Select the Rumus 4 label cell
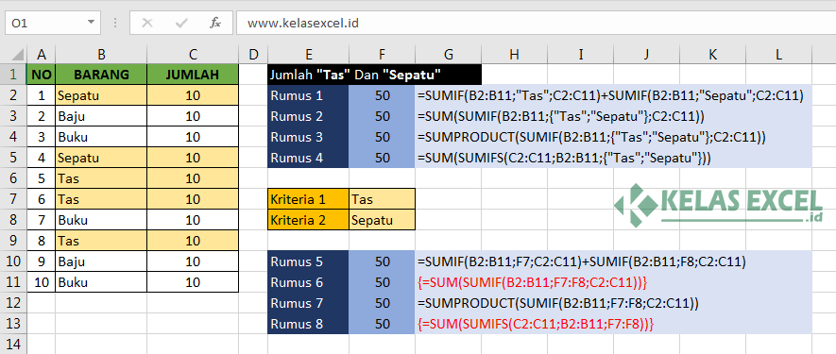 308,158
